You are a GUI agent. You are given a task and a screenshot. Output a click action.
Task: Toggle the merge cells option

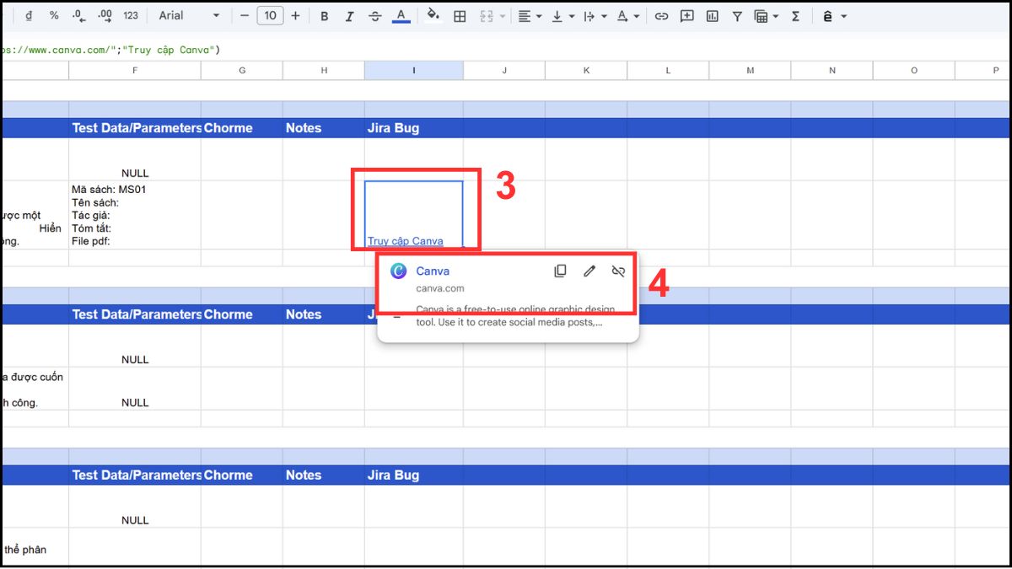point(487,15)
